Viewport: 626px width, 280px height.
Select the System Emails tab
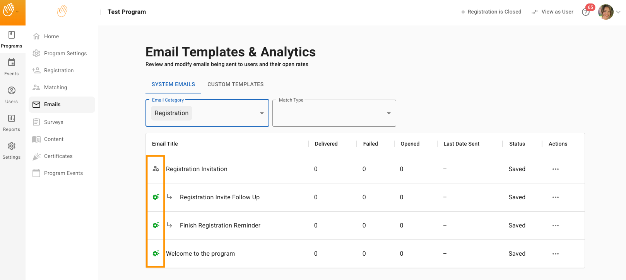pyautogui.click(x=173, y=84)
